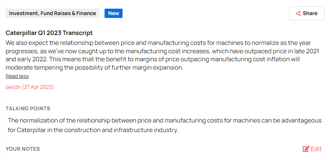The width and height of the screenshot is (330, 160).
Task: Click the Edit text beside Your Notes
Action: pyautogui.click(x=316, y=149)
